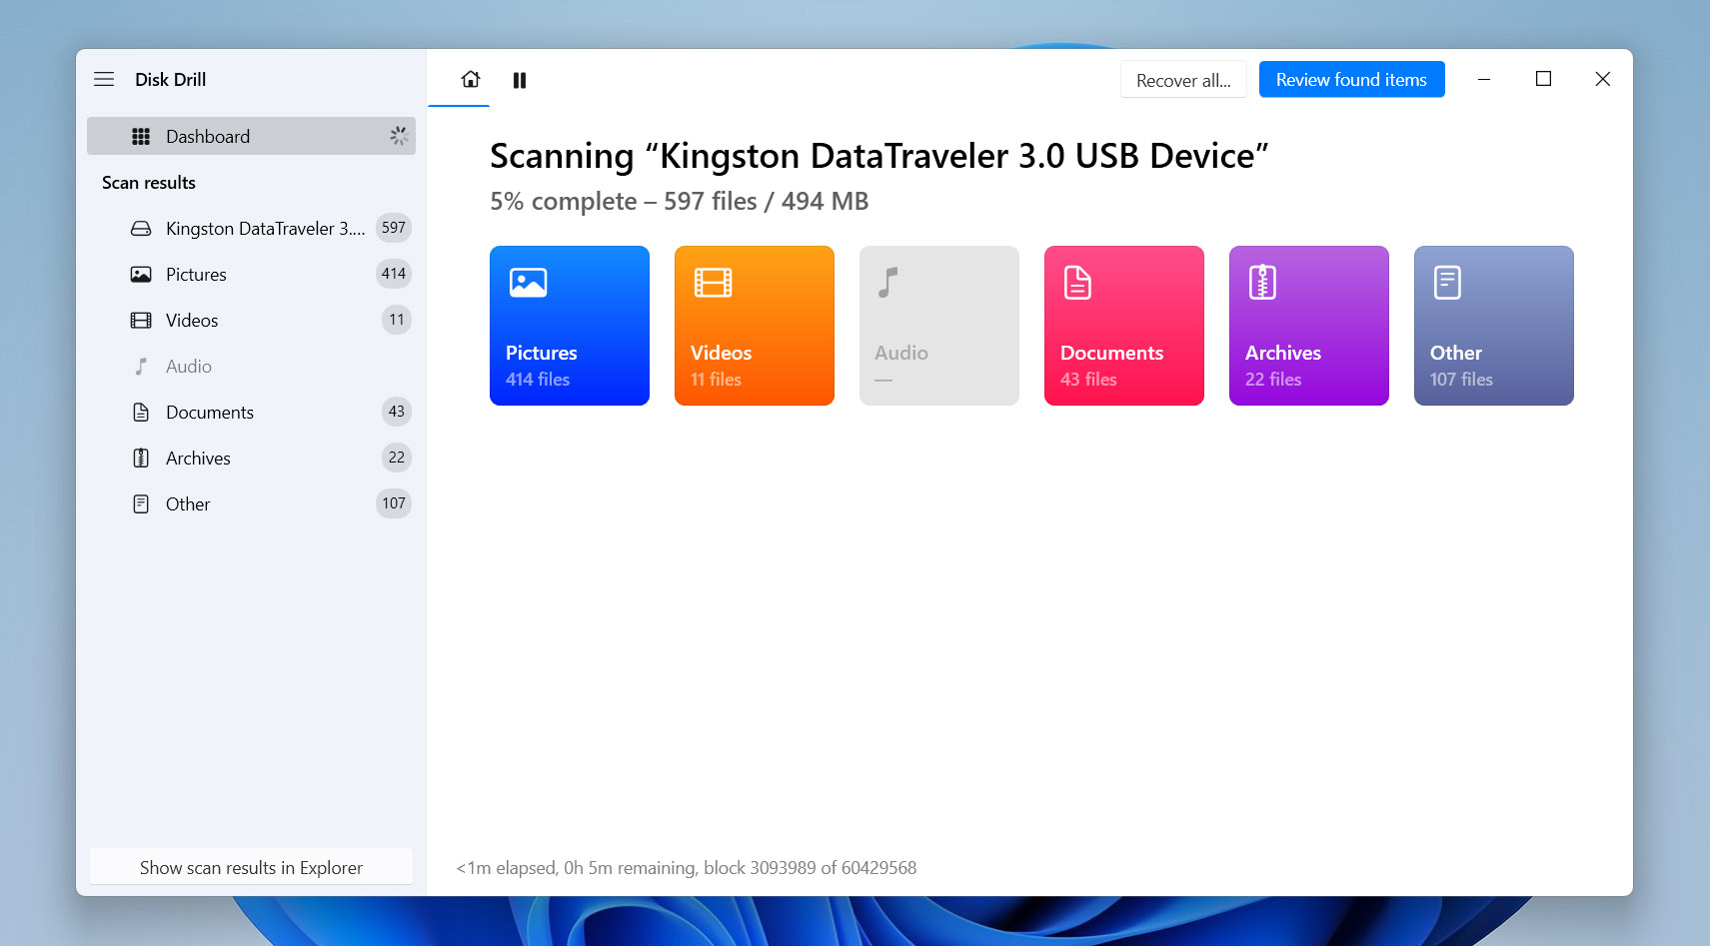Click the zip icon beside Archives sidebar item
1710x946 pixels.
[x=141, y=459]
